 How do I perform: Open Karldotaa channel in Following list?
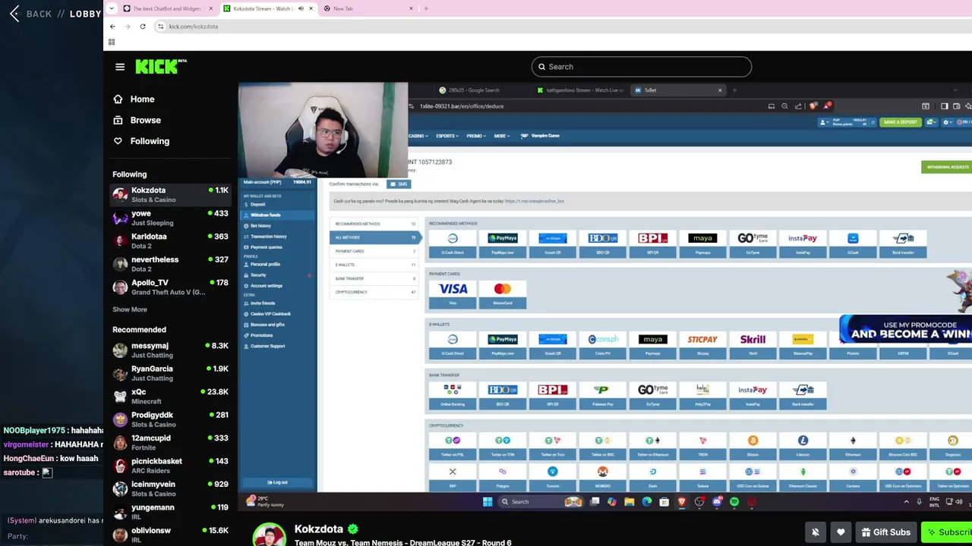click(170, 241)
